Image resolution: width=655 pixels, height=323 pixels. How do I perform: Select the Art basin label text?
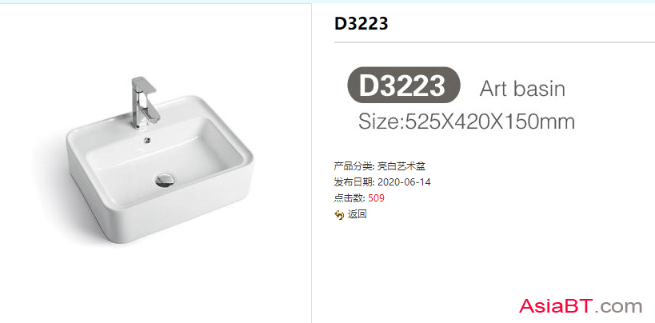click(x=522, y=89)
